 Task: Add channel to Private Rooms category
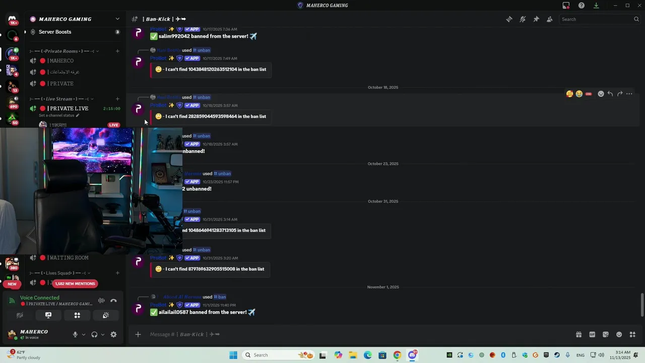tap(117, 51)
